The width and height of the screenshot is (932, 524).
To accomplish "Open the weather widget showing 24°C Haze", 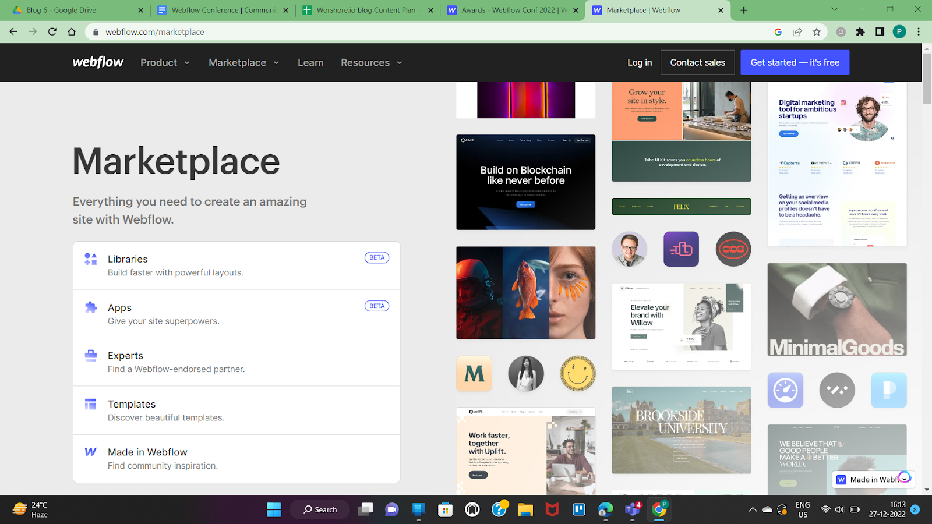I will 30,509.
